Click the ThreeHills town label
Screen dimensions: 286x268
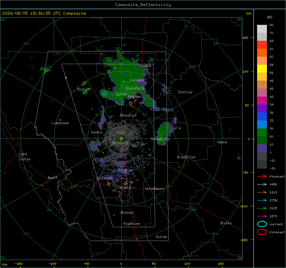(x=160, y=139)
